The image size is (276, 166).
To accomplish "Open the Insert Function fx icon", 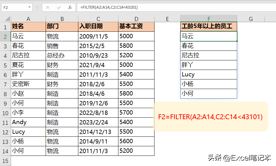I will coord(70,7).
